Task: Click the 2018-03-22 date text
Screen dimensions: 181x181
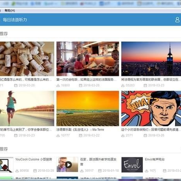Action: point(92,135)
